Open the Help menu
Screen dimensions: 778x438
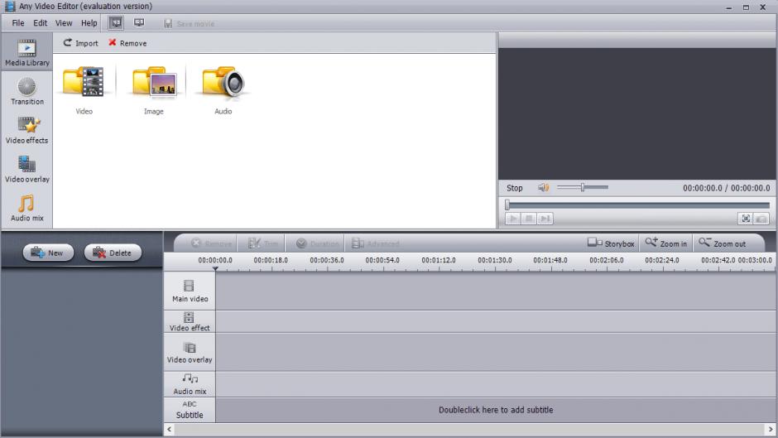89,23
